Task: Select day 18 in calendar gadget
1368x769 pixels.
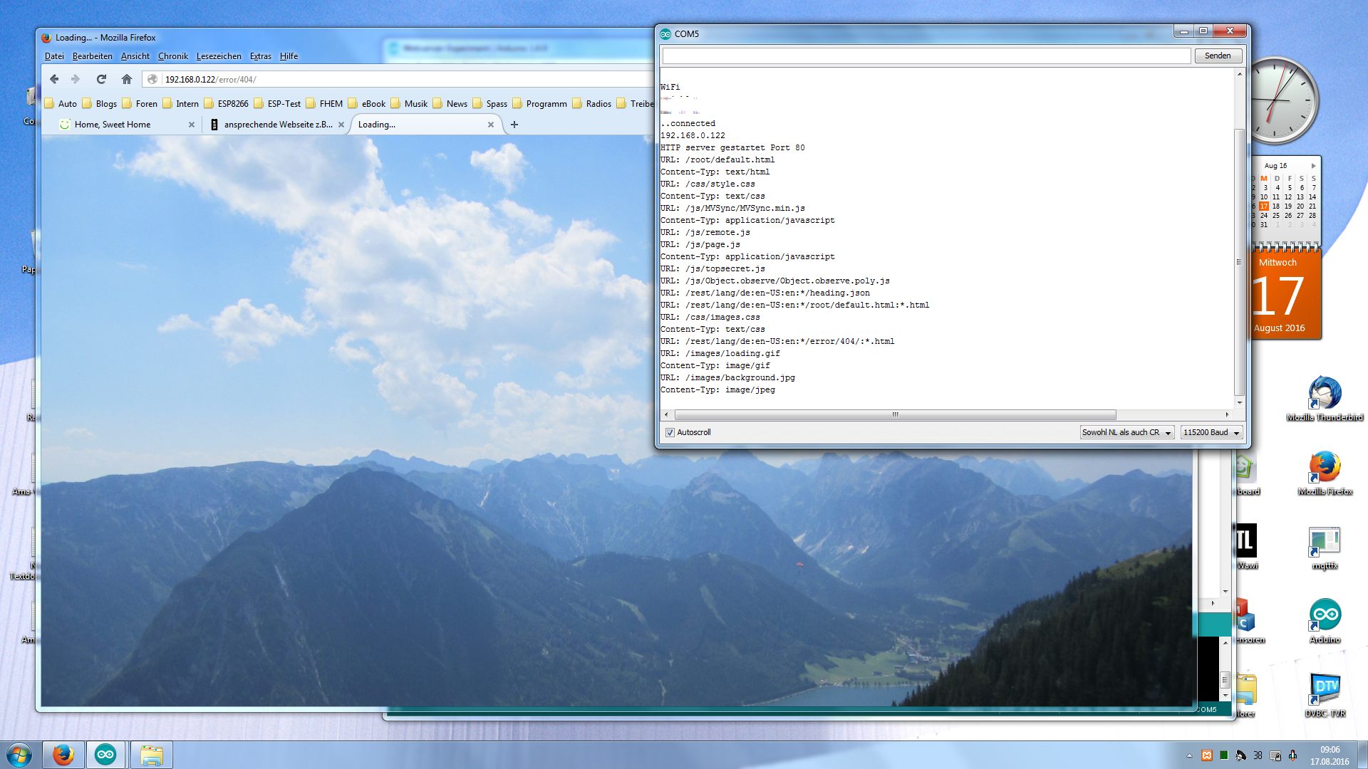Action: coord(1276,206)
